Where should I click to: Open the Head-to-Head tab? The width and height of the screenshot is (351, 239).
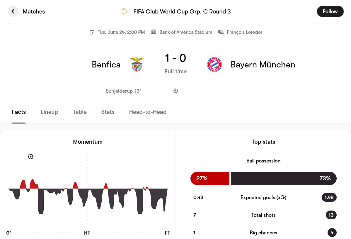click(148, 112)
